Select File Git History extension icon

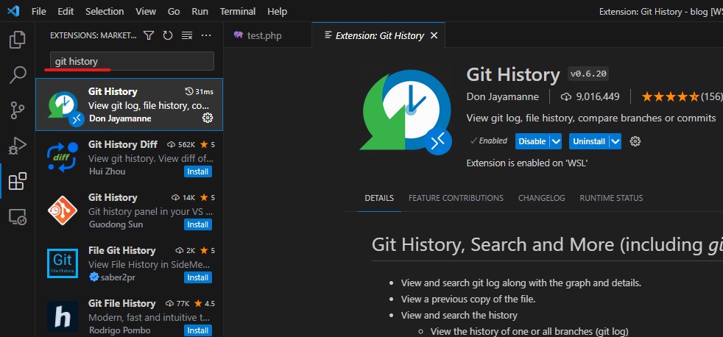tap(63, 263)
